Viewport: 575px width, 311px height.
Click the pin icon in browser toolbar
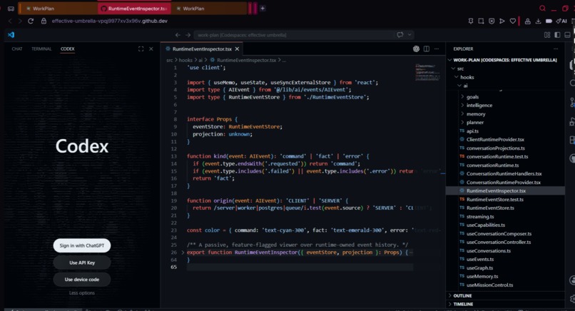(471, 21)
